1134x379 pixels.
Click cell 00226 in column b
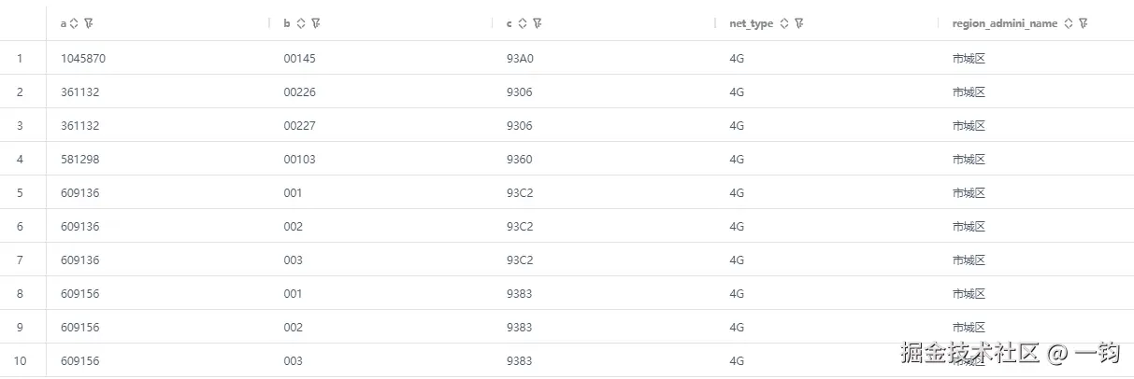(x=299, y=91)
